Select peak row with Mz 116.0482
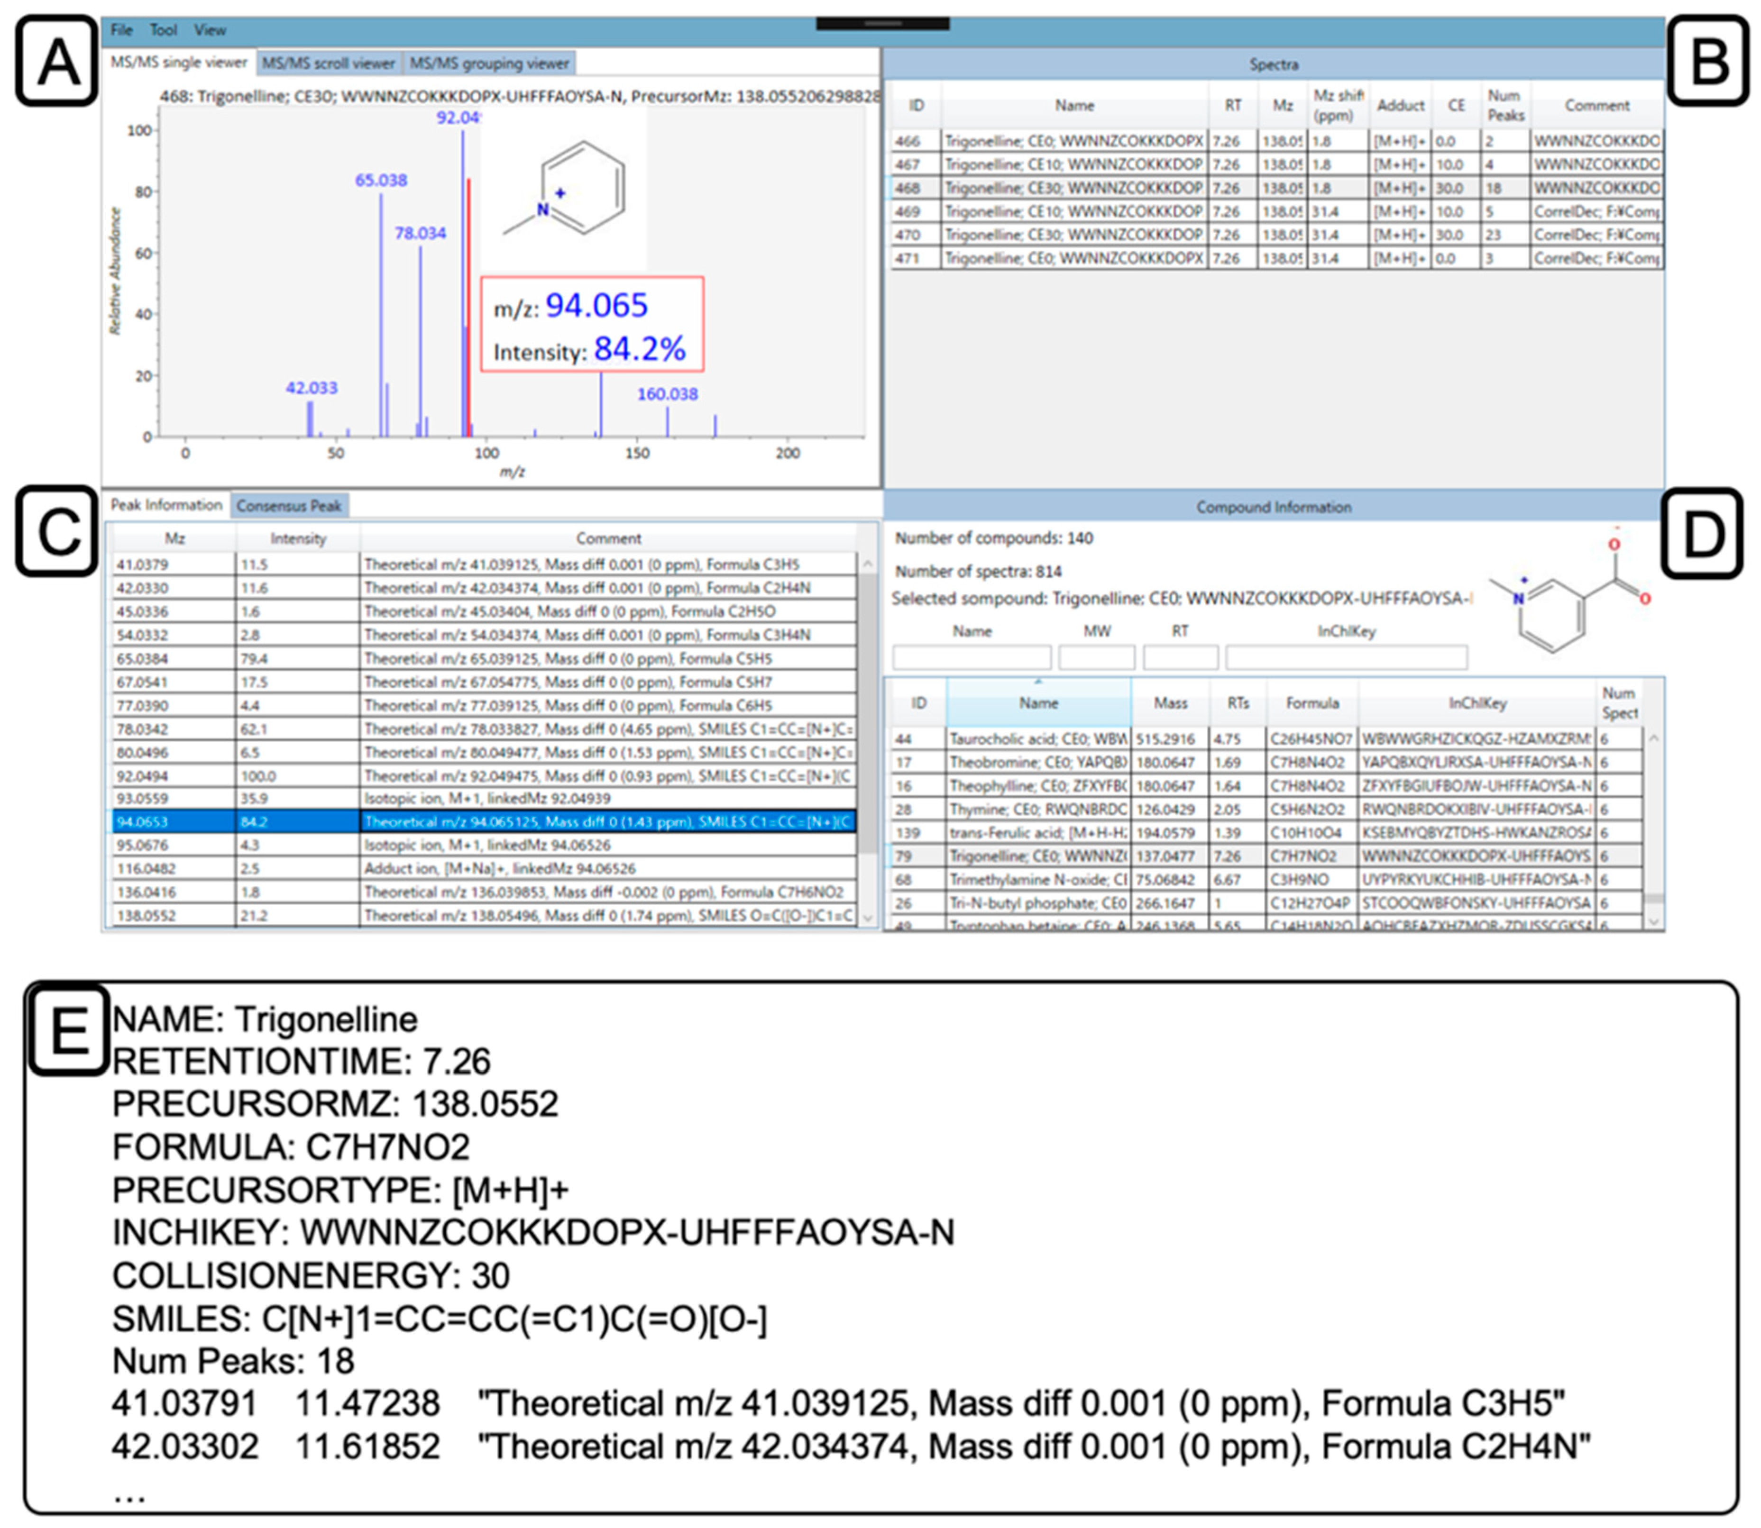Screen dimensions: 1761x1528 coord(485,868)
